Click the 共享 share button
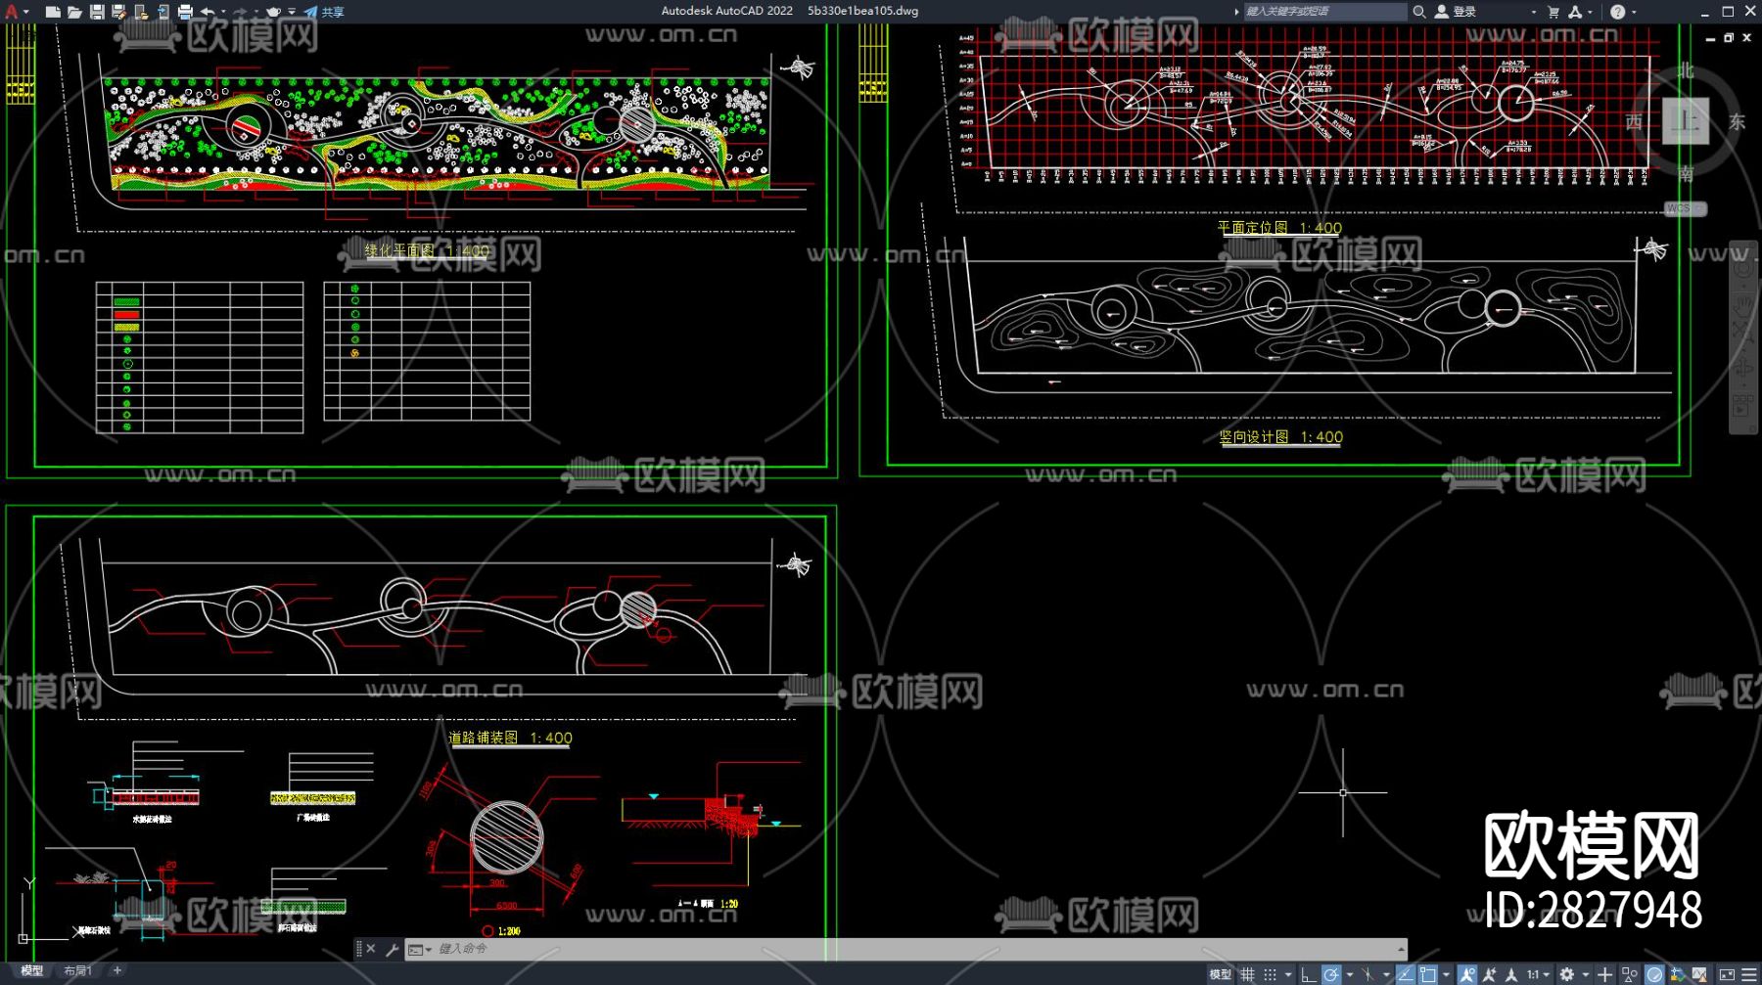1762x985 pixels. pos(324,12)
